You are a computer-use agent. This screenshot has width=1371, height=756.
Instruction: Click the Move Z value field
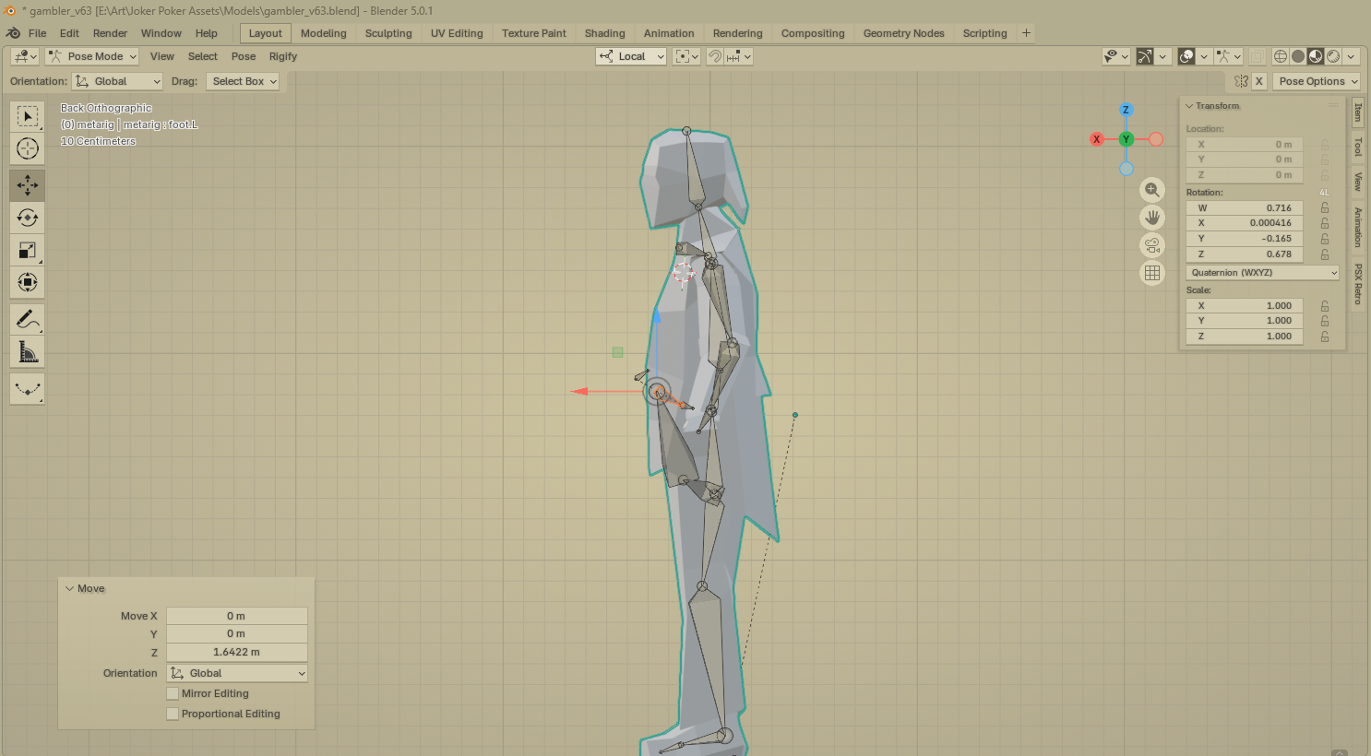click(237, 652)
